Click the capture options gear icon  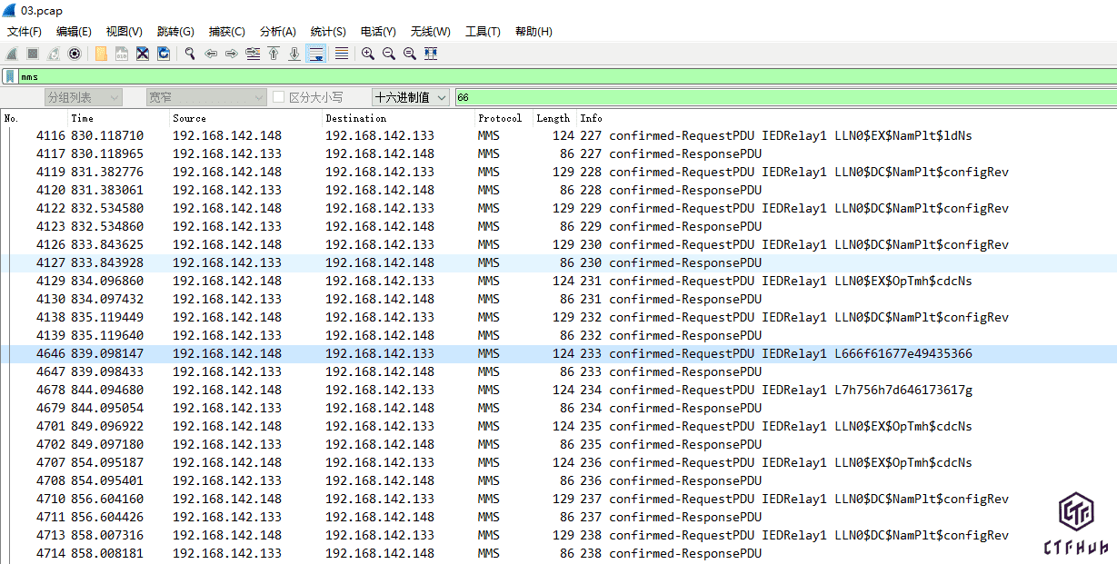tap(75, 54)
